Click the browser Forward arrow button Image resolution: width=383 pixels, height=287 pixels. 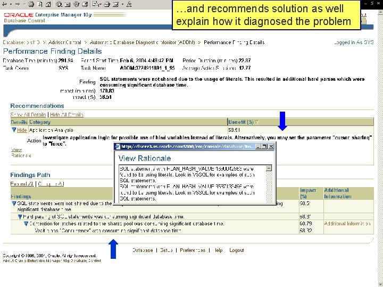pyautogui.click(x=18, y=4)
